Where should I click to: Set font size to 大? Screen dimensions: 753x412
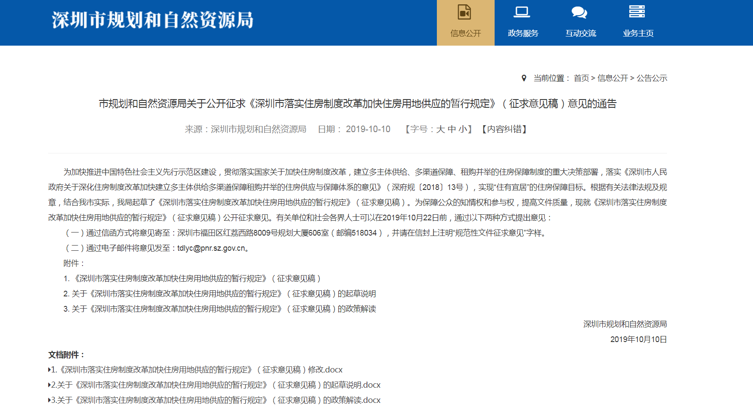click(x=440, y=129)
